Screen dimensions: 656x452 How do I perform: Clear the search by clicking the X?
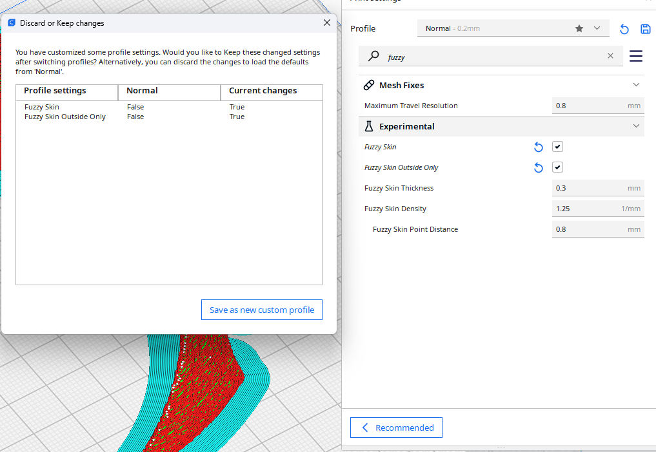point(610,56)
